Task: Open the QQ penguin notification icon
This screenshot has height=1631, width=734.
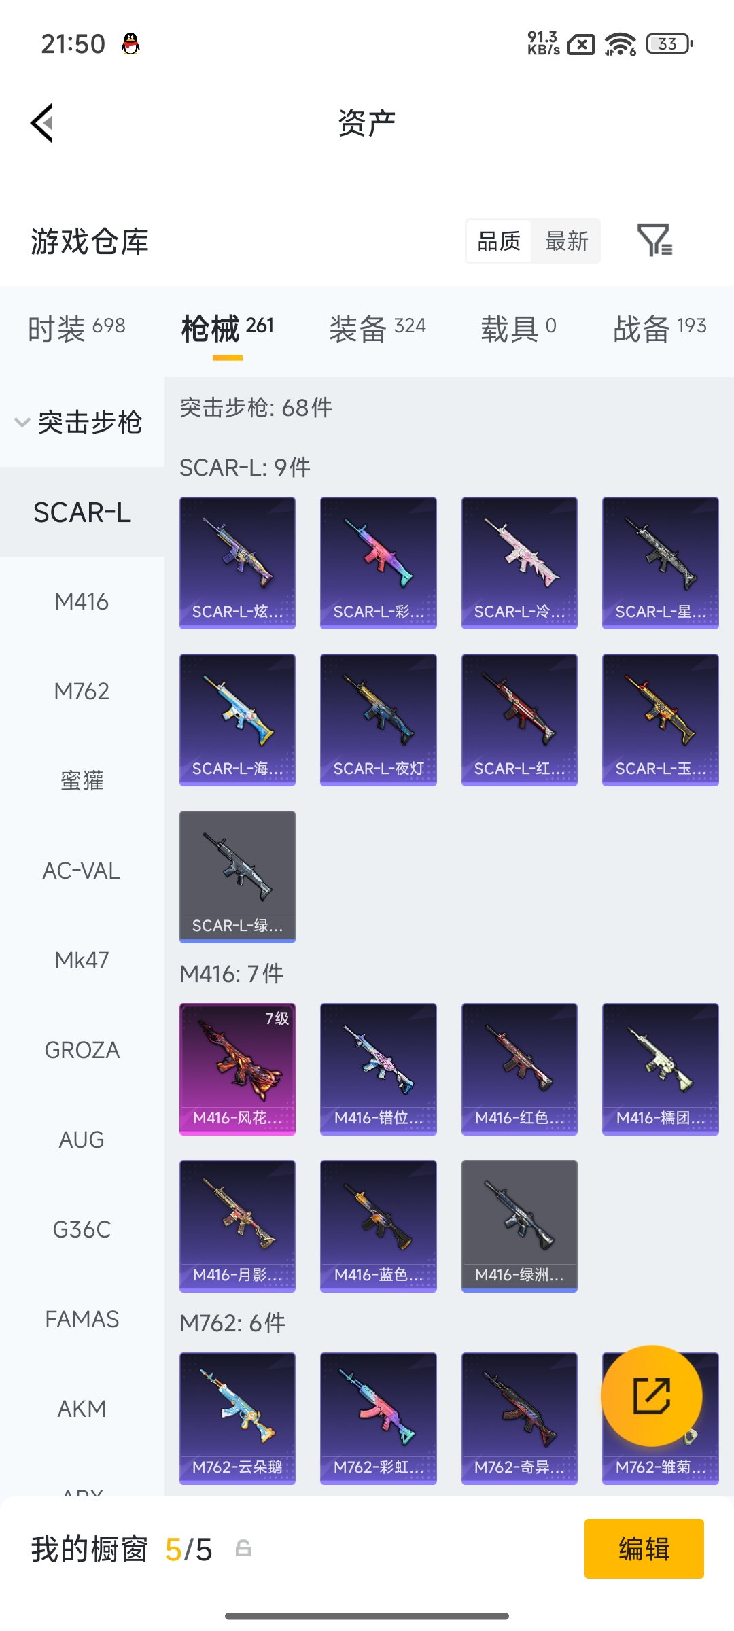Action: 130,44
